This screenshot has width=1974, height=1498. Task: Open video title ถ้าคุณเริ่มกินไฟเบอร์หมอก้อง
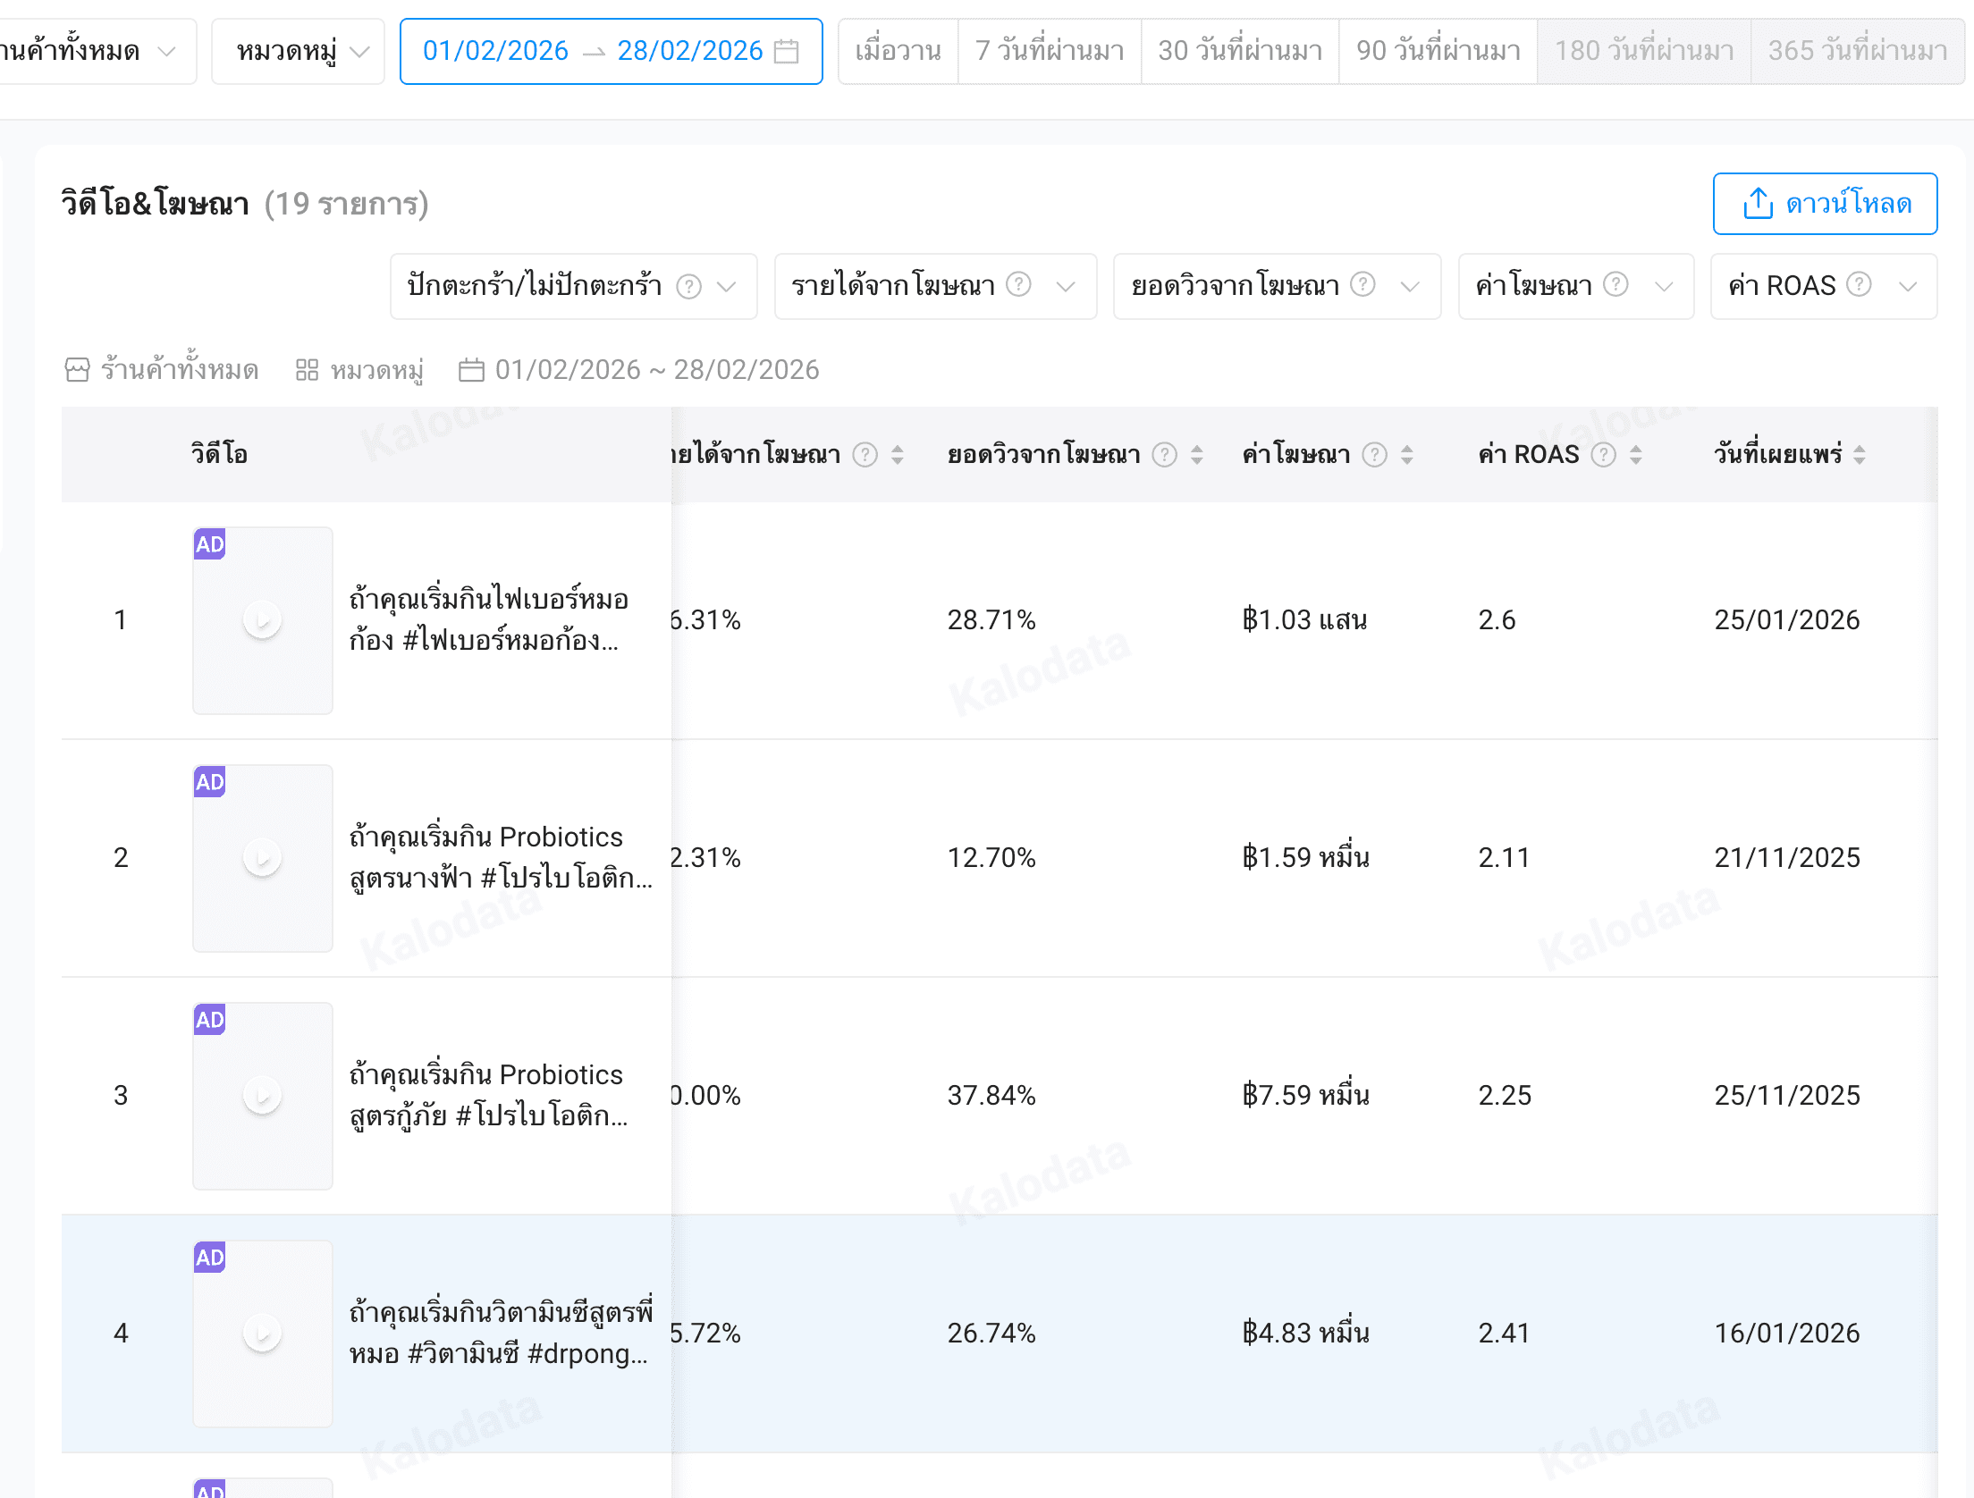click(x=488, y=619)
